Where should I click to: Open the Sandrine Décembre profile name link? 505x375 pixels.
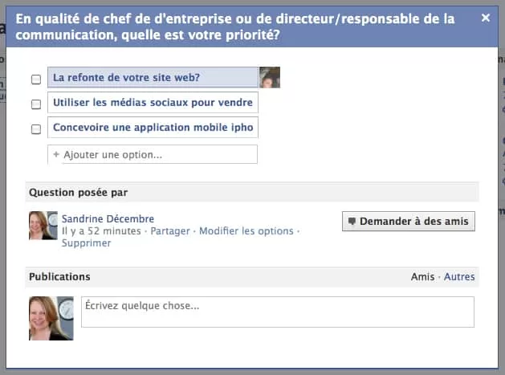coord(108,218)
